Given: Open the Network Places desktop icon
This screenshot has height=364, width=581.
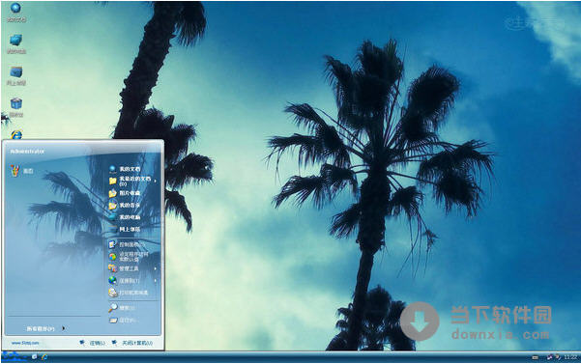Looking at the screenshot, I should tap(15, 76).
